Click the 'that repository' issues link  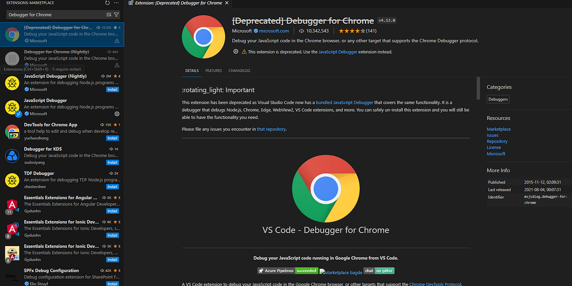pyautogui.click(x=271, y=128)
